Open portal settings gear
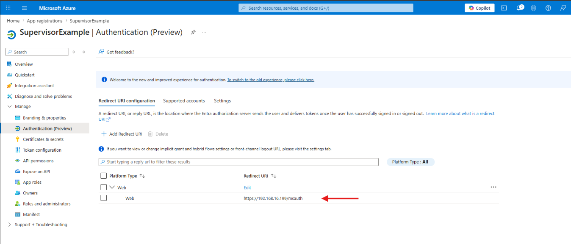571x244 pixels. click(533, 8)
